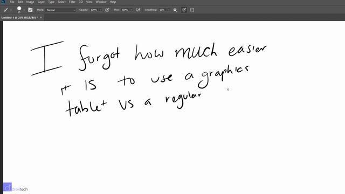Open the Select menu
Screen dimensions: 345x194
point(61,2)
